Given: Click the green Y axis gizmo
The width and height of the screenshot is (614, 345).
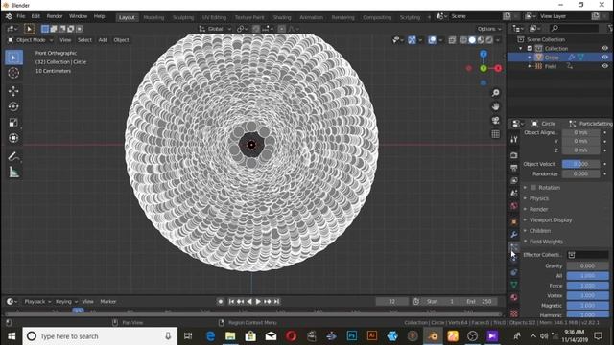Looking at the screenshot, I should coord(484,69).
